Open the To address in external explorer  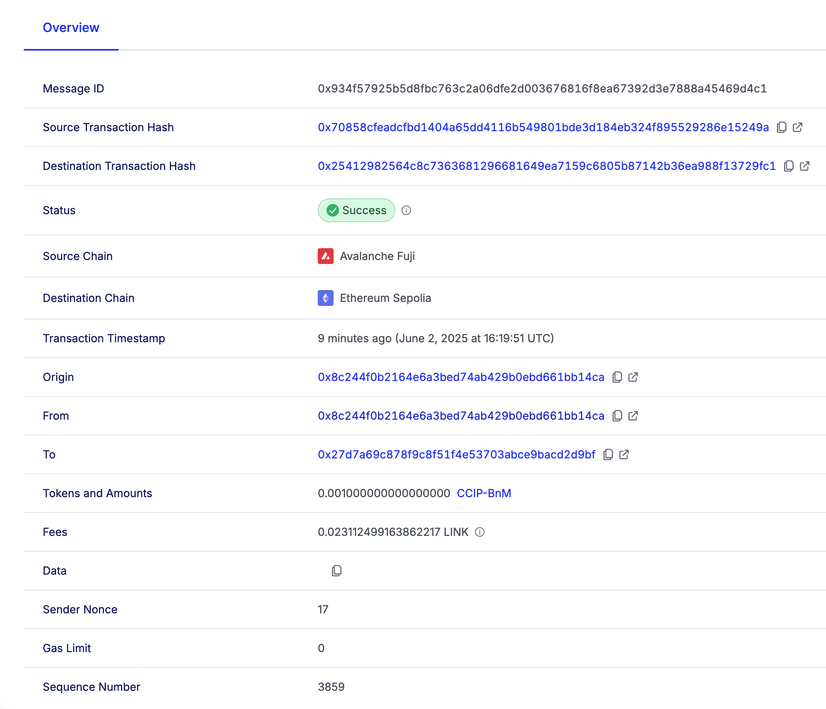click(624, 454)
